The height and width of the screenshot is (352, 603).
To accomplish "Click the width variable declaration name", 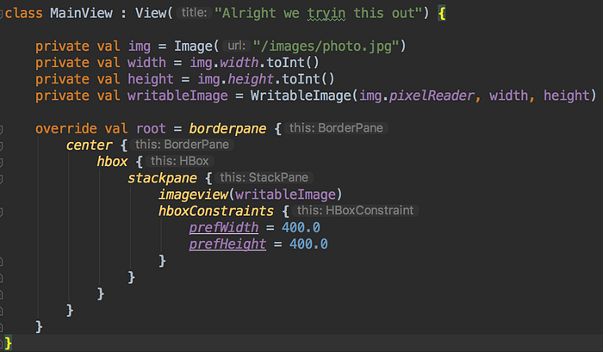I will (x=146, y=63).
